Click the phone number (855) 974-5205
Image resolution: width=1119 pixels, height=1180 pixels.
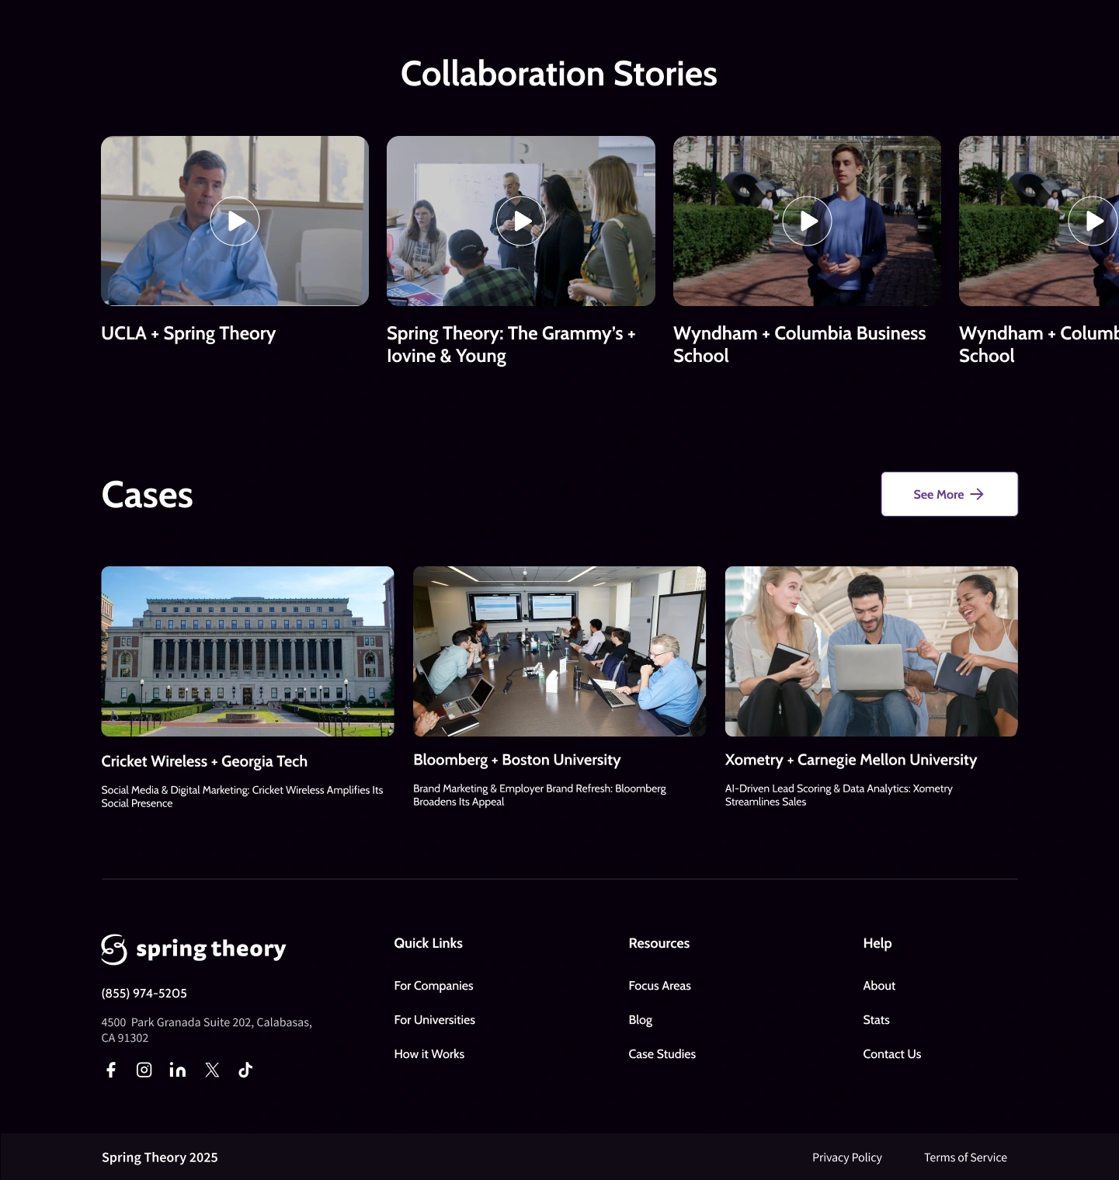144,994
